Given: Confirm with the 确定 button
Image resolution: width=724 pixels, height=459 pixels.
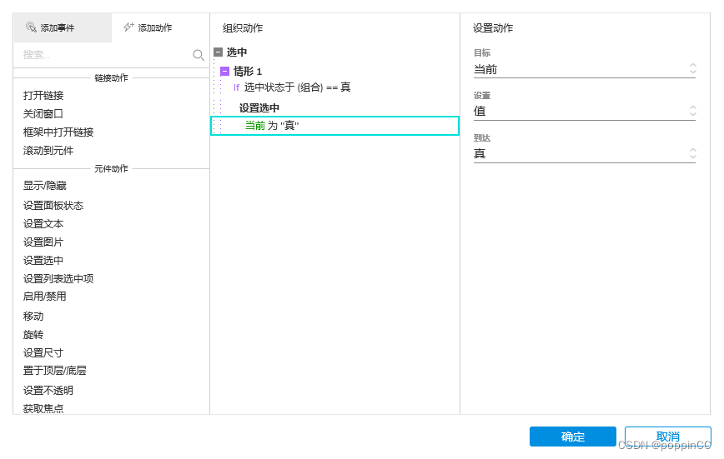Looking at the screenshot, I should (x=572, y=437).
